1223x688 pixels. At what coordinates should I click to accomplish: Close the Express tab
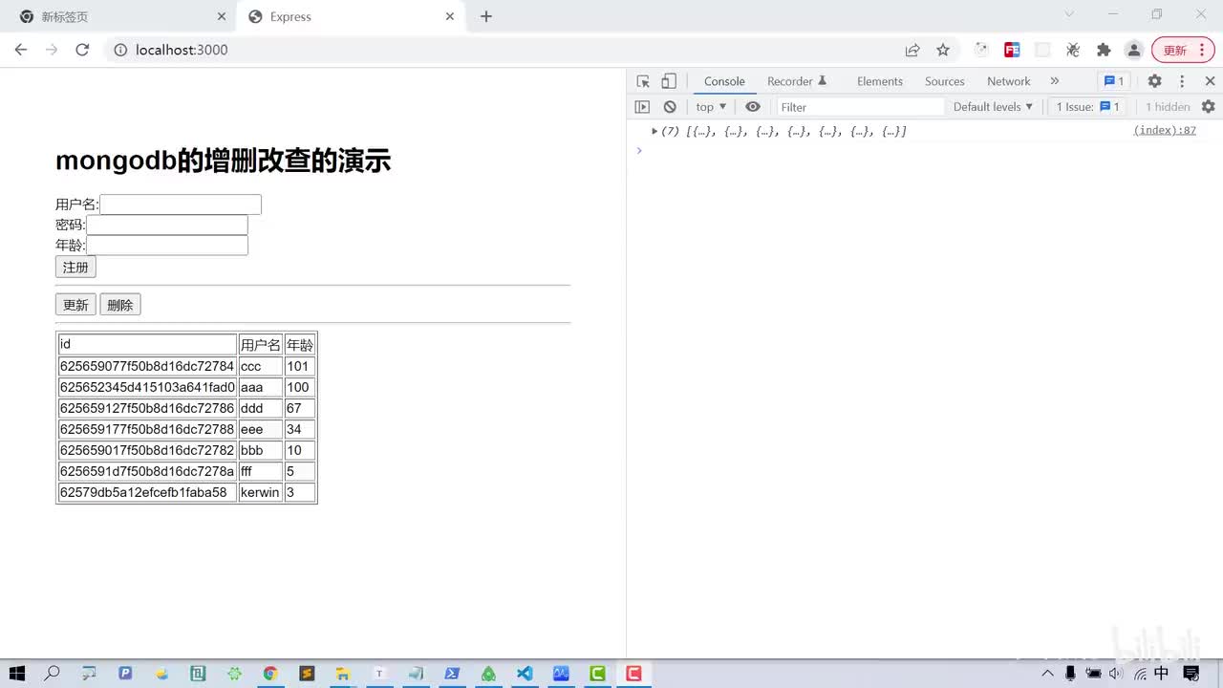450,16
